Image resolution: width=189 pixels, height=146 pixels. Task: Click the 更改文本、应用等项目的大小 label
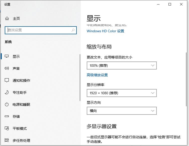(x=109, y=57)
